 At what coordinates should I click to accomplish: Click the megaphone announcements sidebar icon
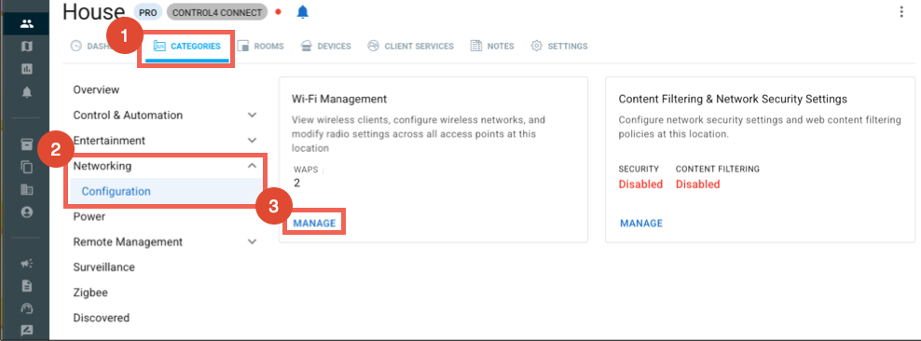pos(26,264)
